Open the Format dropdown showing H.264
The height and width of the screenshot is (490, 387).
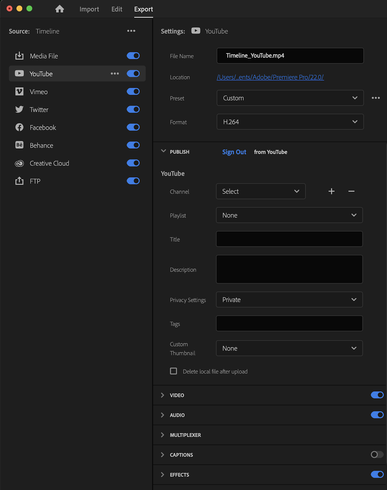(x=290, y=122)
